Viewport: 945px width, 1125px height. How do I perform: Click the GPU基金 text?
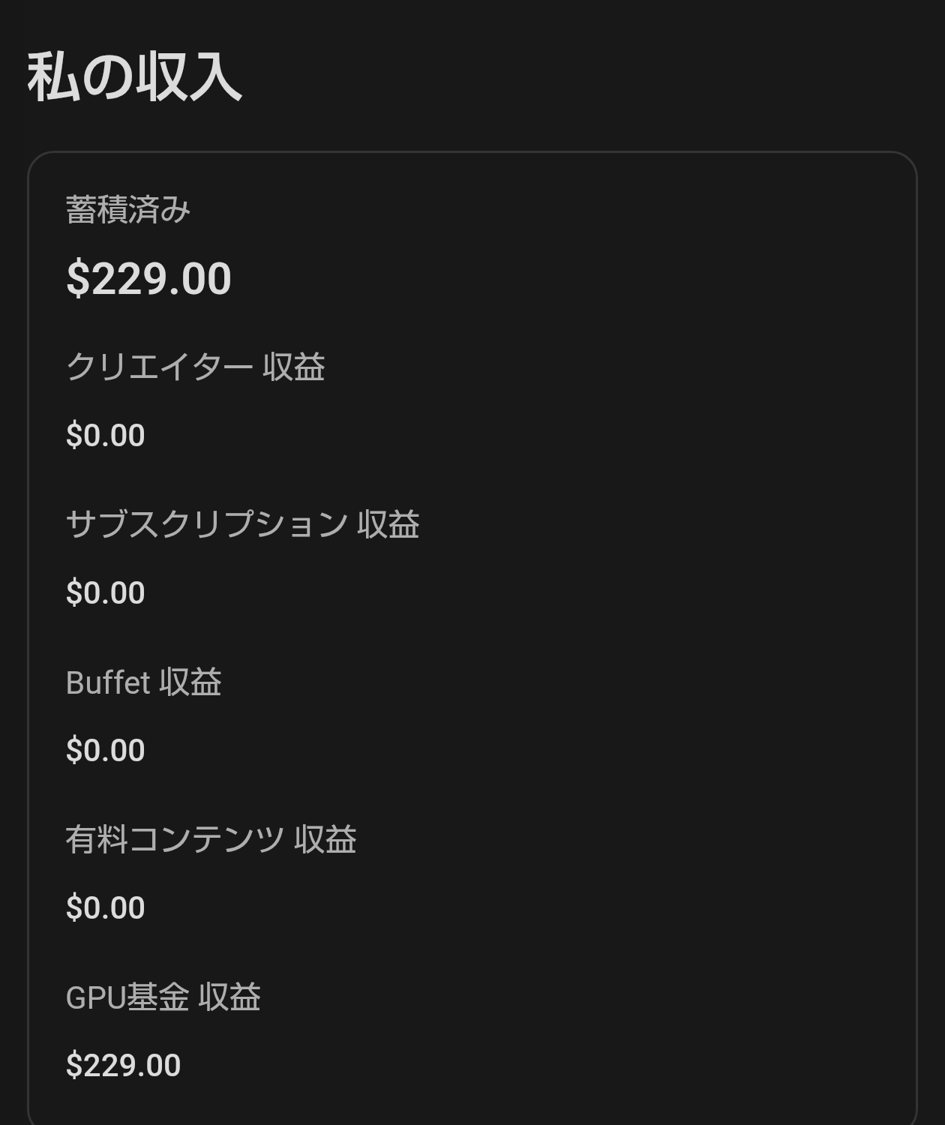127,997
